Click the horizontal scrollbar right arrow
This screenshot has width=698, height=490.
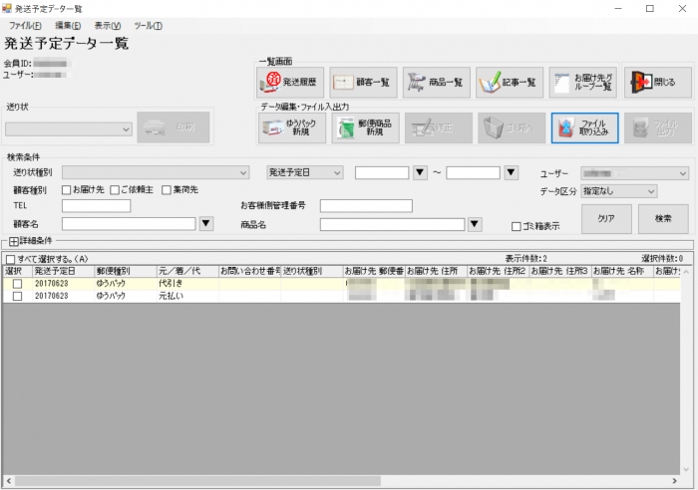click(x=675, y=481)
